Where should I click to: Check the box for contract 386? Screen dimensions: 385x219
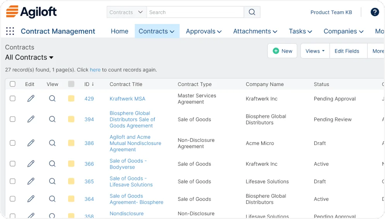point(12,143)
